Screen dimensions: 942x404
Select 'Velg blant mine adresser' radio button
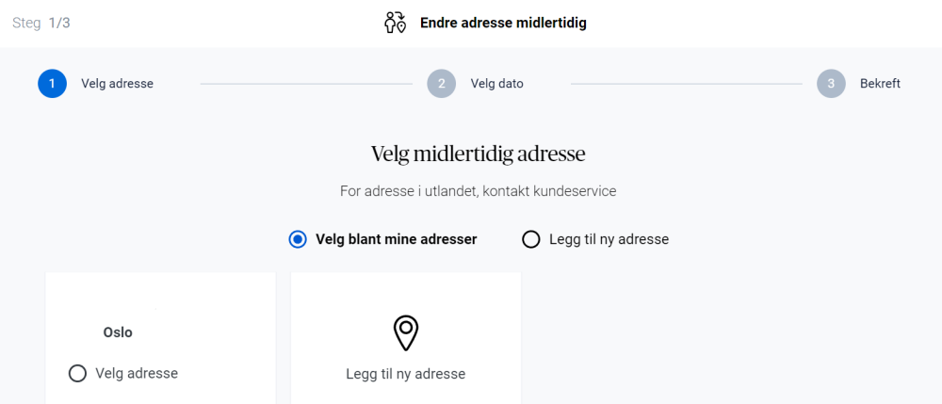pos(298,239)
